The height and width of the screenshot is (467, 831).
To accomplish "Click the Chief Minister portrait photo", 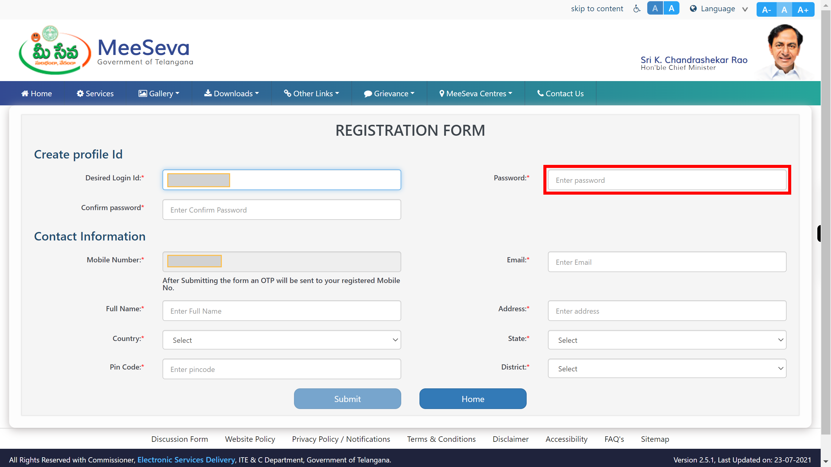I will (785, 52).
